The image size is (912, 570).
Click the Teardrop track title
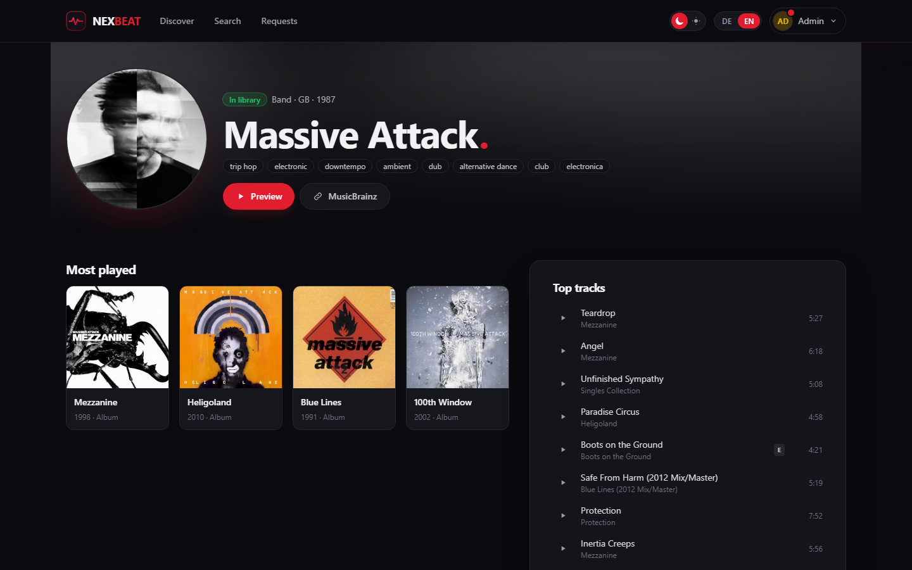point(598,313)
